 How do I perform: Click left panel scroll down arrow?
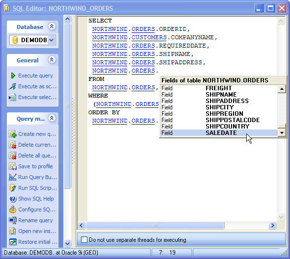pyautogui.click(x=68, y=243)
